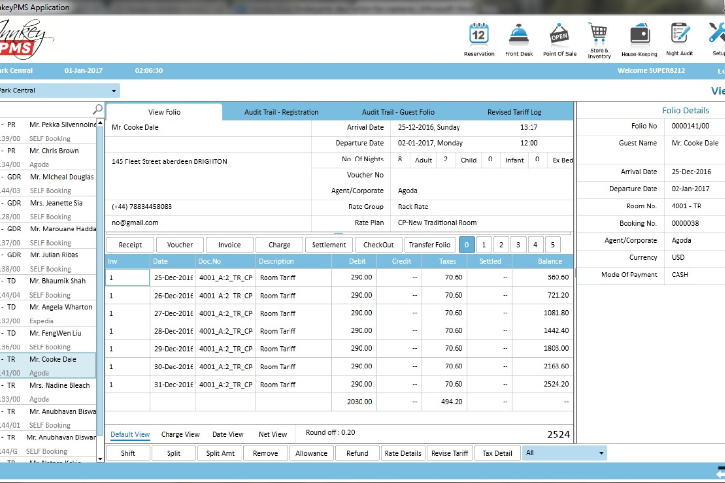The height and width of the screenshot is (483, 725).
Task: Click the guest search magnifier icon
Action: [x=97, y=109]
